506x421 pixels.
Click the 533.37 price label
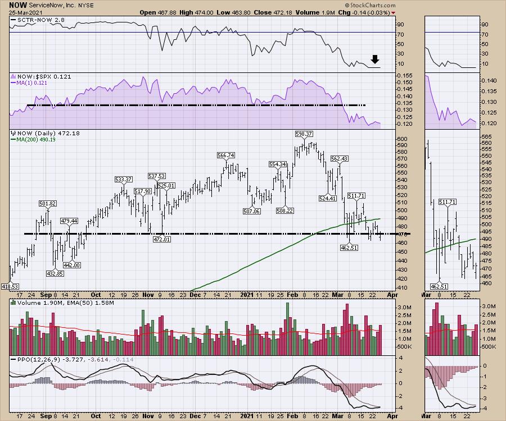point(124,179)
